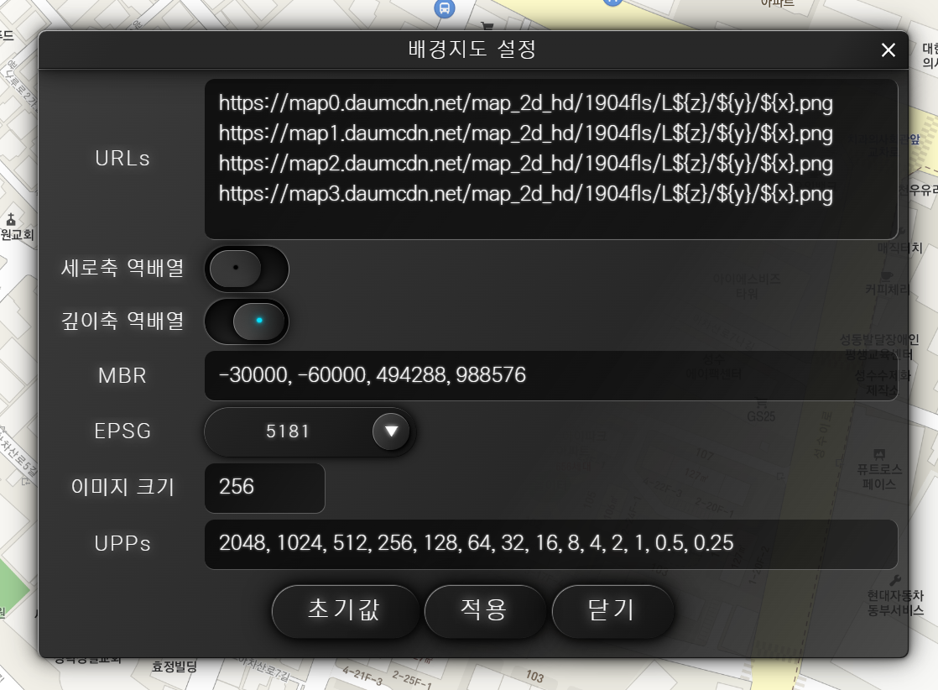This screenshot has height=690, width=938.
Task: Enable the 세로축 역배열 switch
Action: (247, 269)
